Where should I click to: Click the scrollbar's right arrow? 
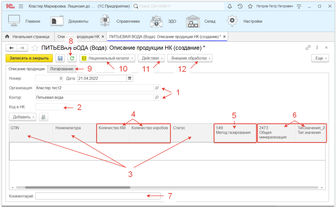[322, 188]
